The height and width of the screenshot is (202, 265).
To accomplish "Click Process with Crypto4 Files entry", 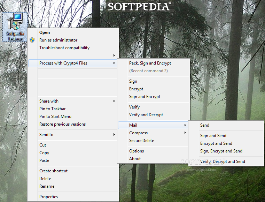I will click(x=73, y=63).
